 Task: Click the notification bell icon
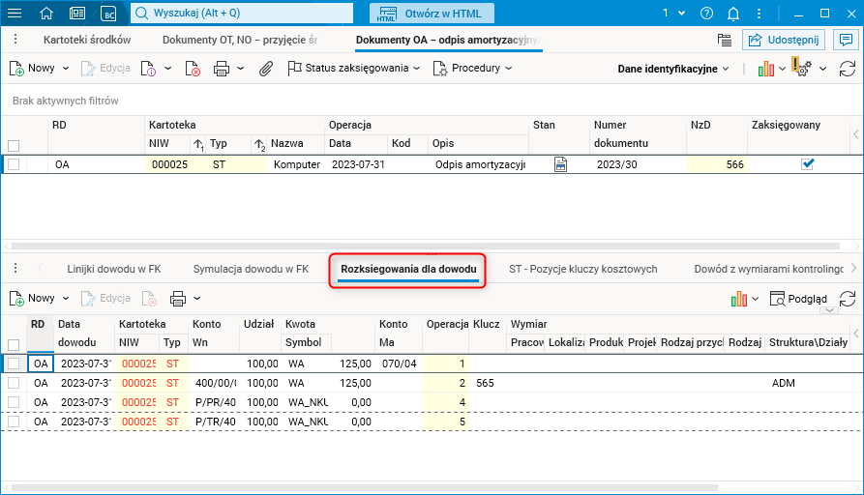[x=733, y=14]
